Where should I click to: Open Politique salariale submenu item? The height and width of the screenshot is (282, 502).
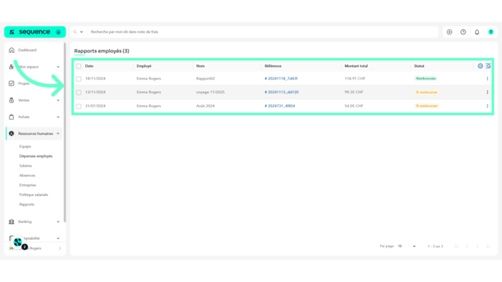tap(34, 195)
